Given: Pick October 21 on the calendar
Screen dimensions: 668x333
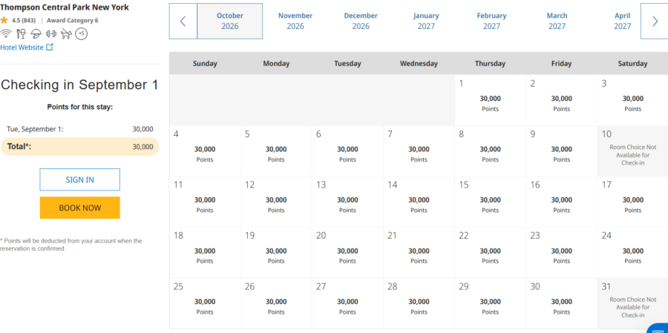Looking at the screenshot, I should (x=419, y=252).
